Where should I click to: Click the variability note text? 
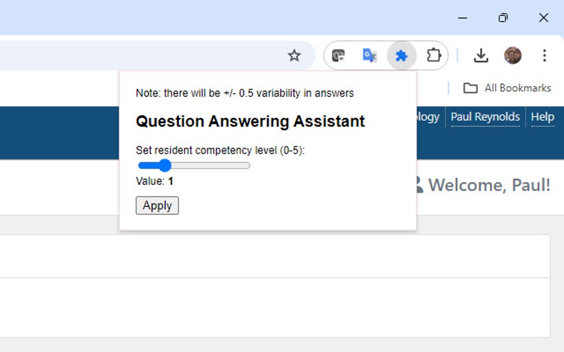pyautogui.click(x=244, y=93)
